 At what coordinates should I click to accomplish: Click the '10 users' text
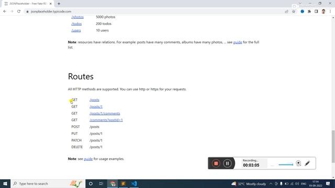coord(103,30)
